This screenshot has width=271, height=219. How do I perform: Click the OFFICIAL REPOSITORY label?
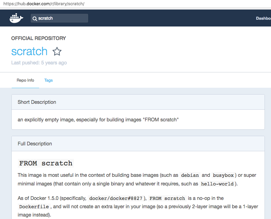click(38, 38)
